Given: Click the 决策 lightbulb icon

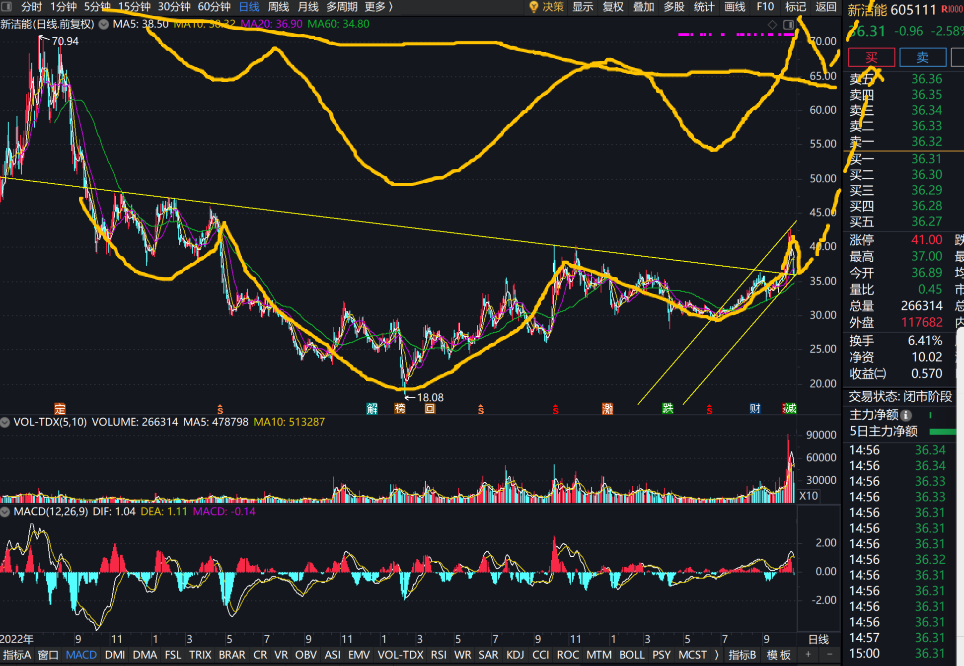Looking at the screenshot, I should [534, 7].
